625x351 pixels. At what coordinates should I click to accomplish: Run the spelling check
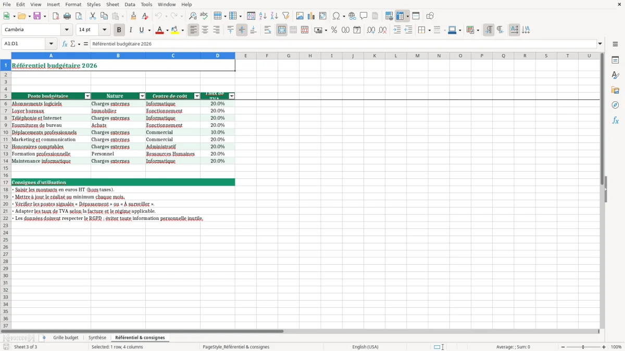204,16
